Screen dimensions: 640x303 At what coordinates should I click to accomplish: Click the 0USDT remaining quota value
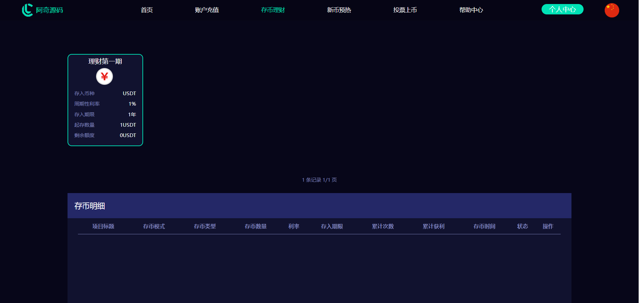coord(128,135)
